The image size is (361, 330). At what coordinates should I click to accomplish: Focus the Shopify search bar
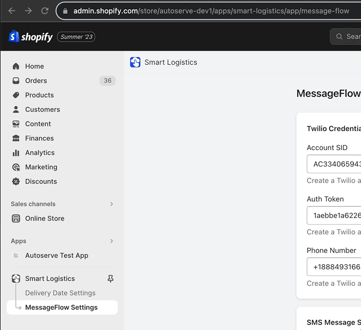click(347, 36)
